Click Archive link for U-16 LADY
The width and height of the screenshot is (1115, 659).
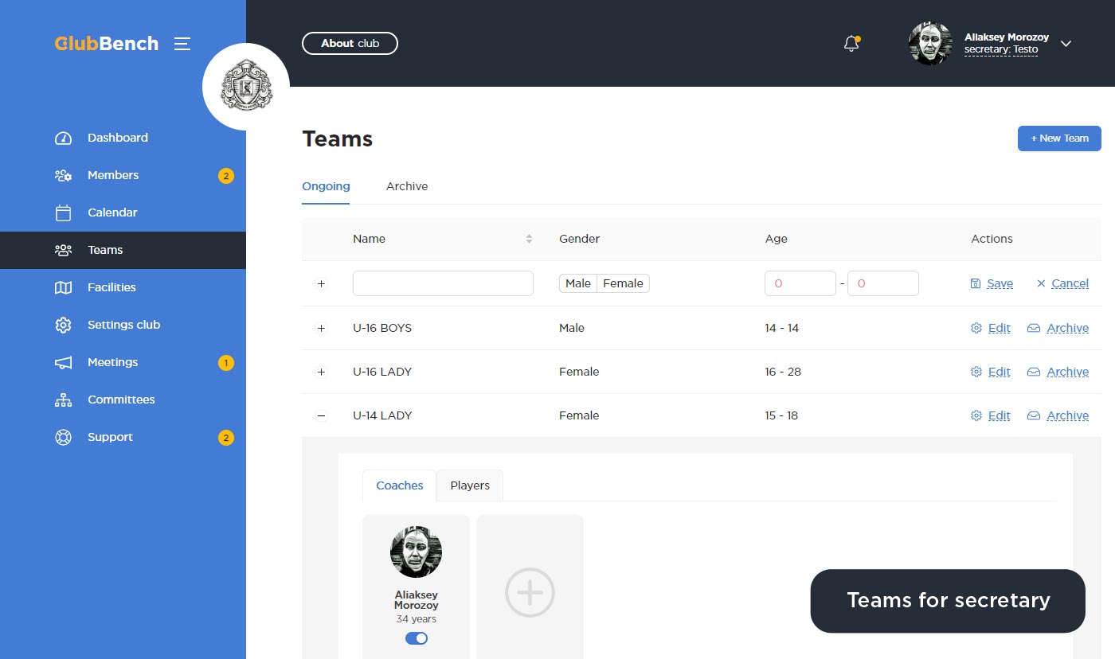tap(1067, 372)
